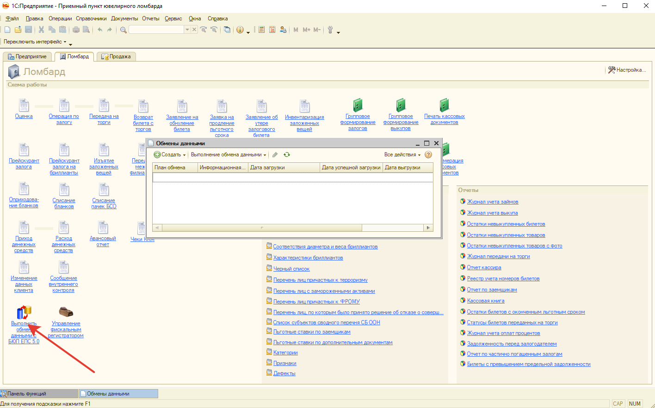Click the windows list toolbar icon
655x408 pixels.
[x=227, y=30]
